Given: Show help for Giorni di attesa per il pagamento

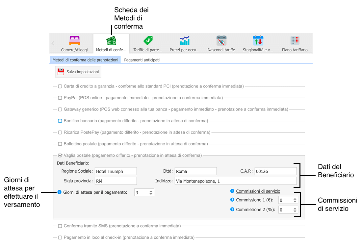Looking at the screenshot, I should (x=60, y=192).
